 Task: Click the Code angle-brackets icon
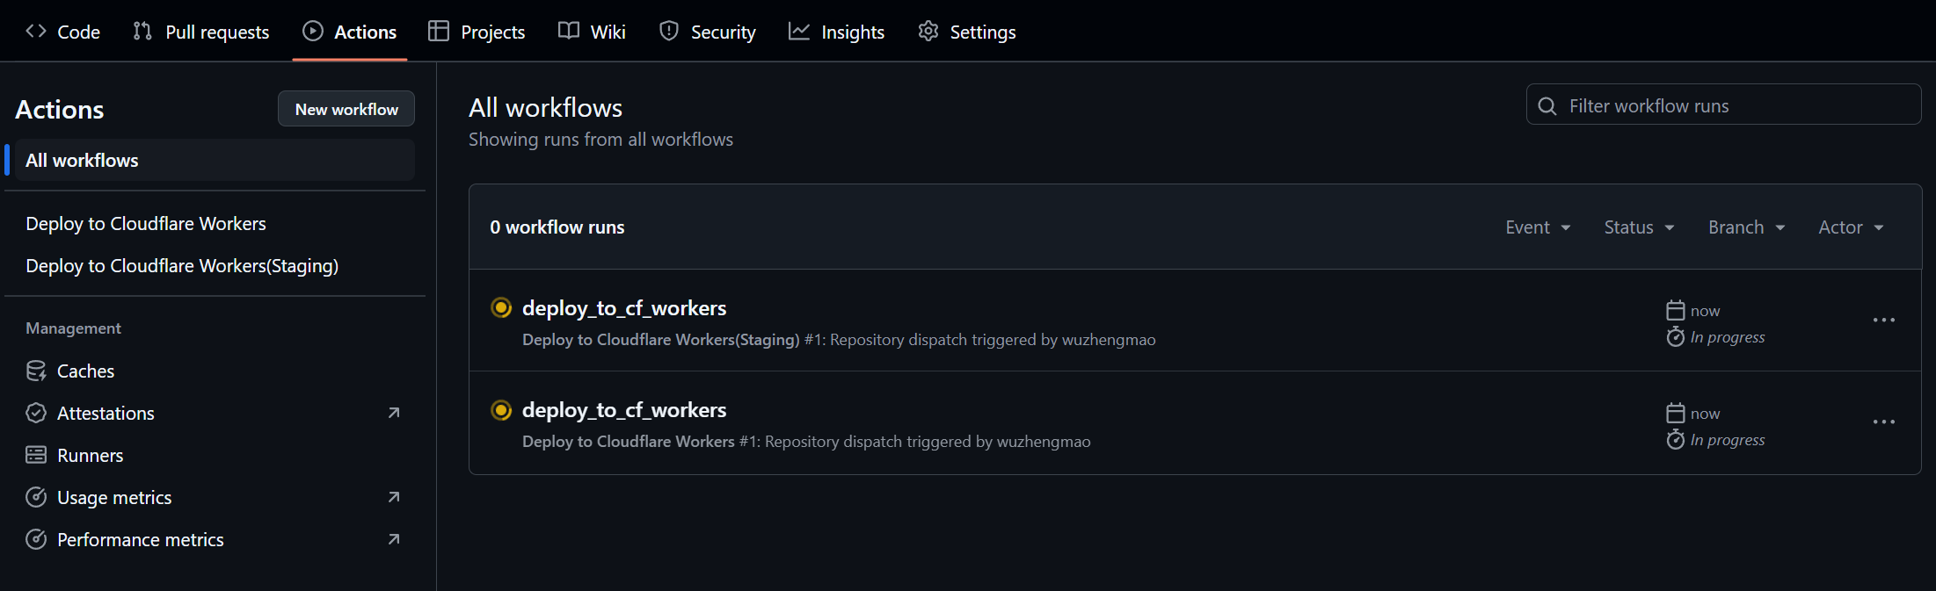(x=36, y=32)
